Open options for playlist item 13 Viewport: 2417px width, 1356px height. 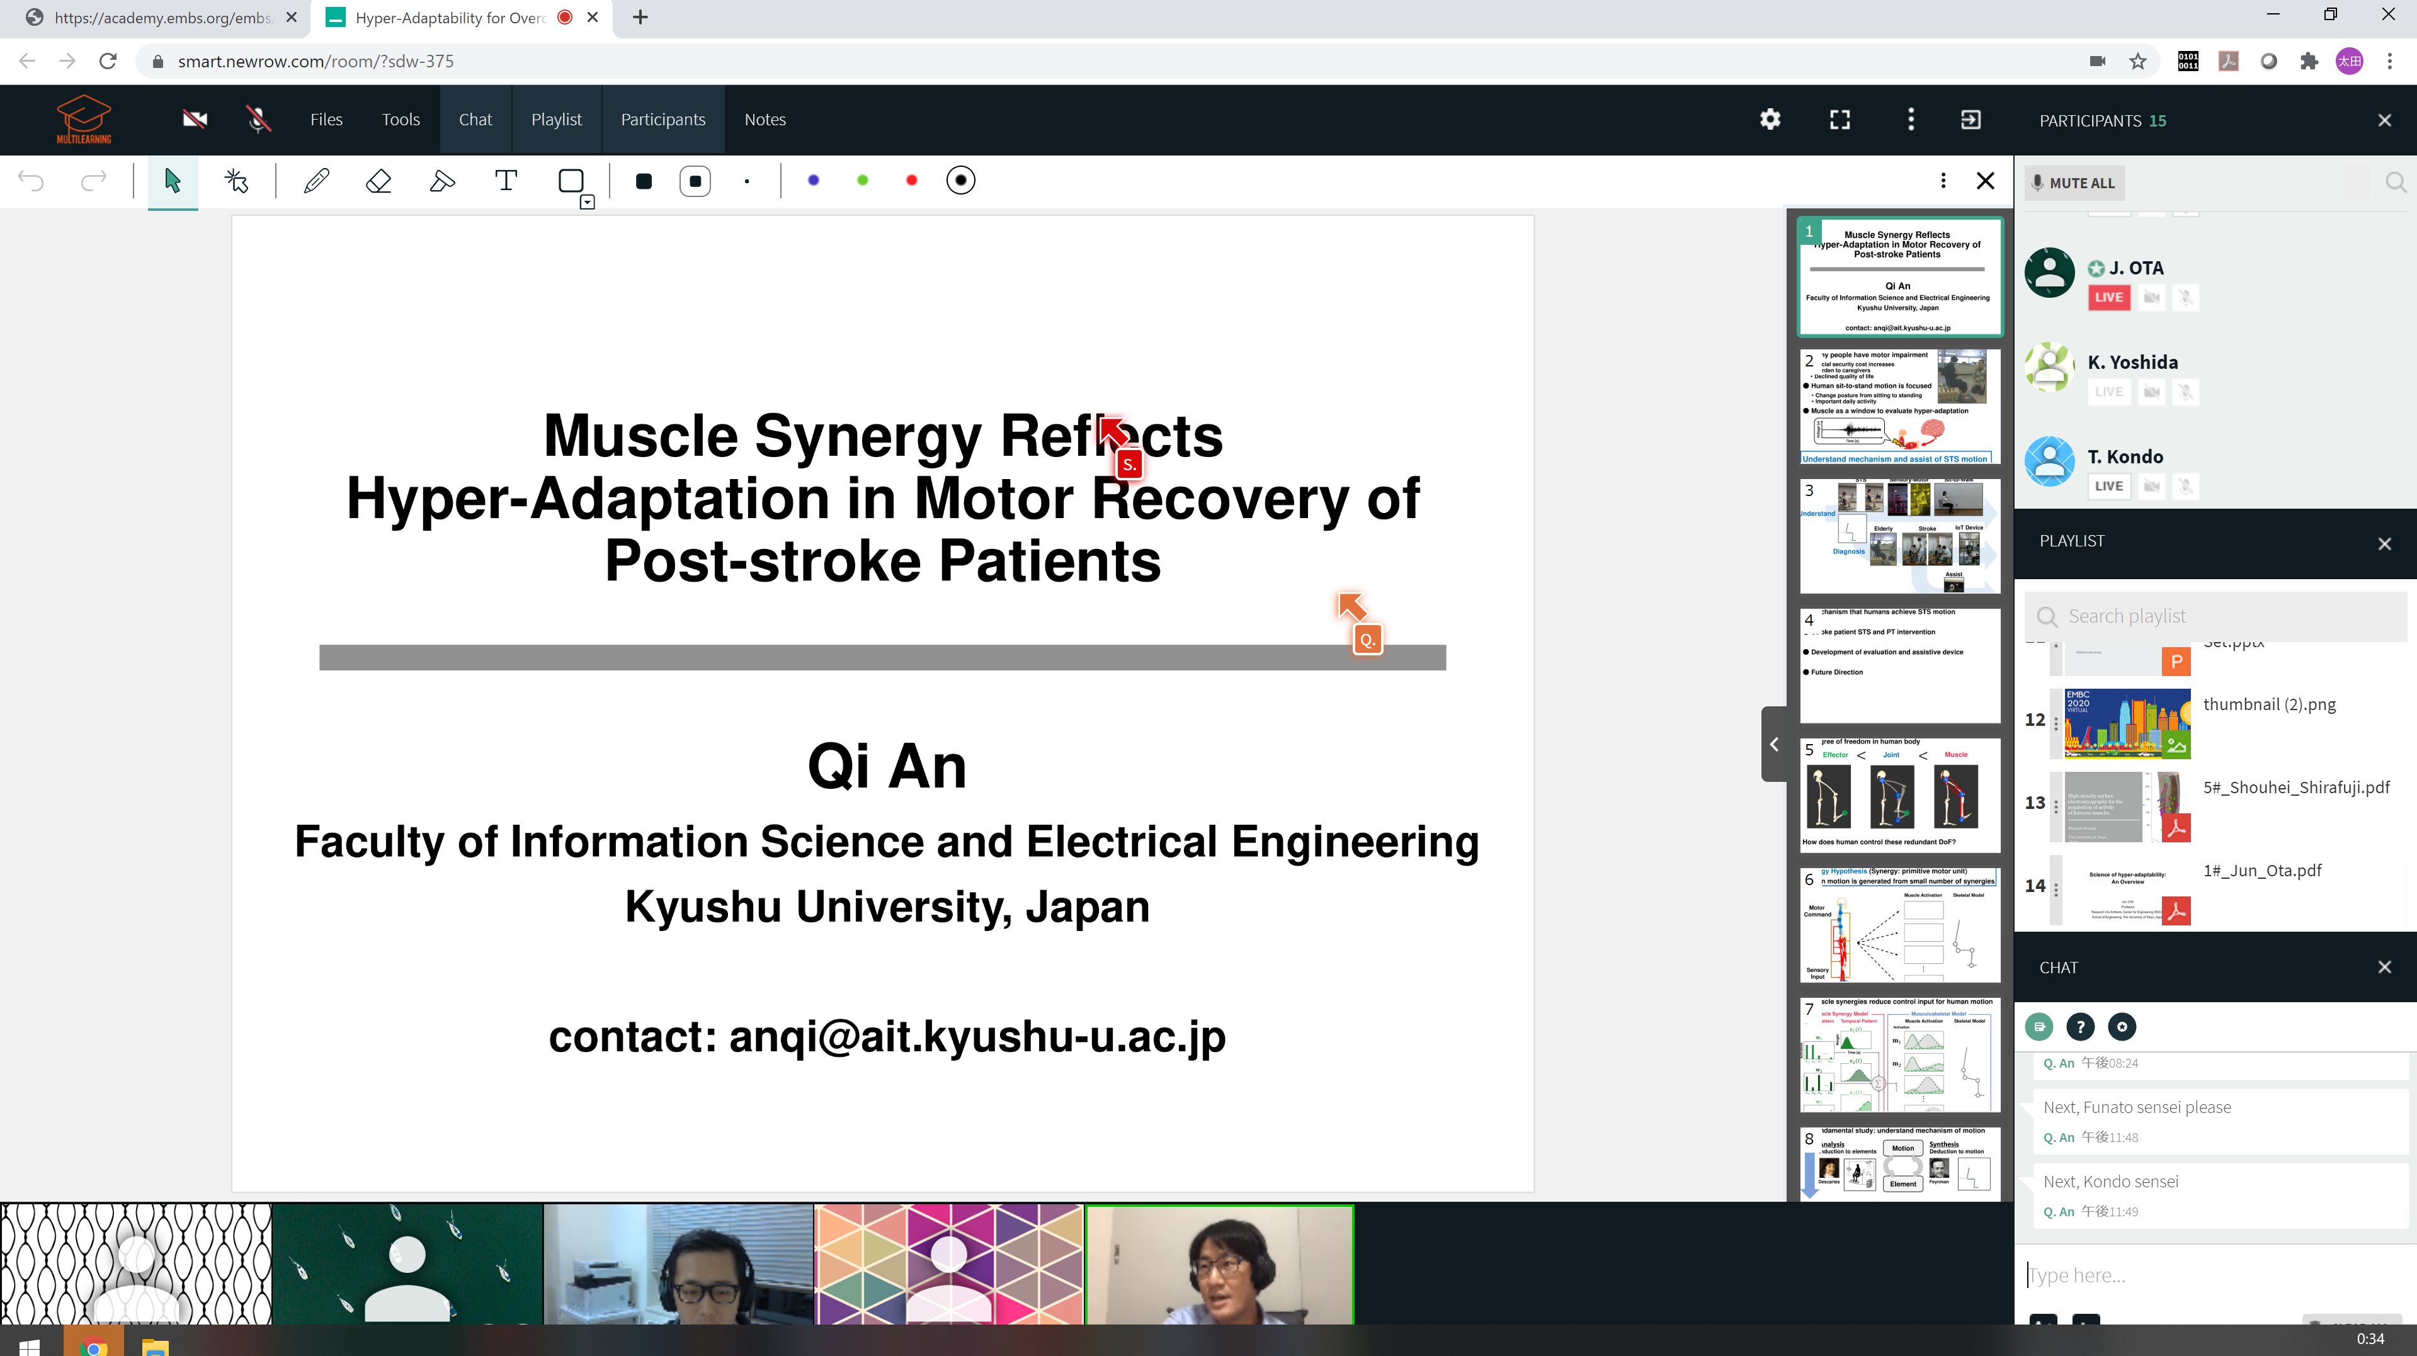pyautogui.click(x=2056, y=806)
